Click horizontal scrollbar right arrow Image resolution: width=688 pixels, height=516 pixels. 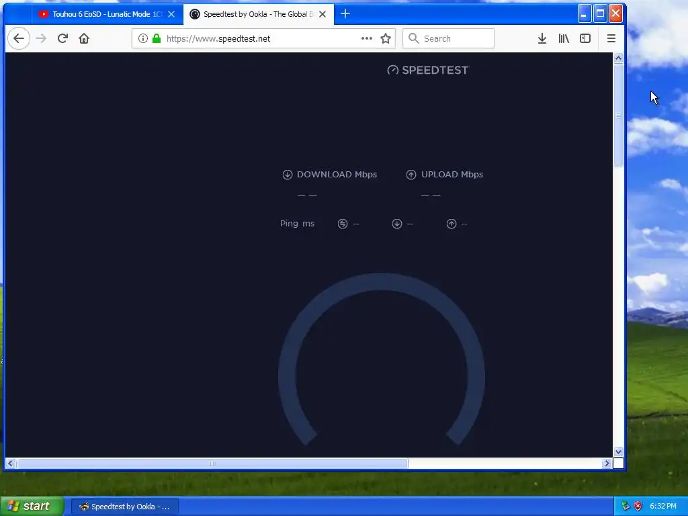(607, 464)
